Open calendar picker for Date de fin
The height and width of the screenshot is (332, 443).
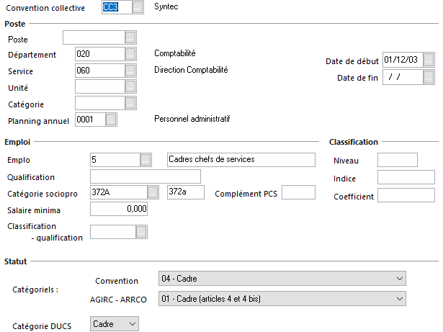429,77
